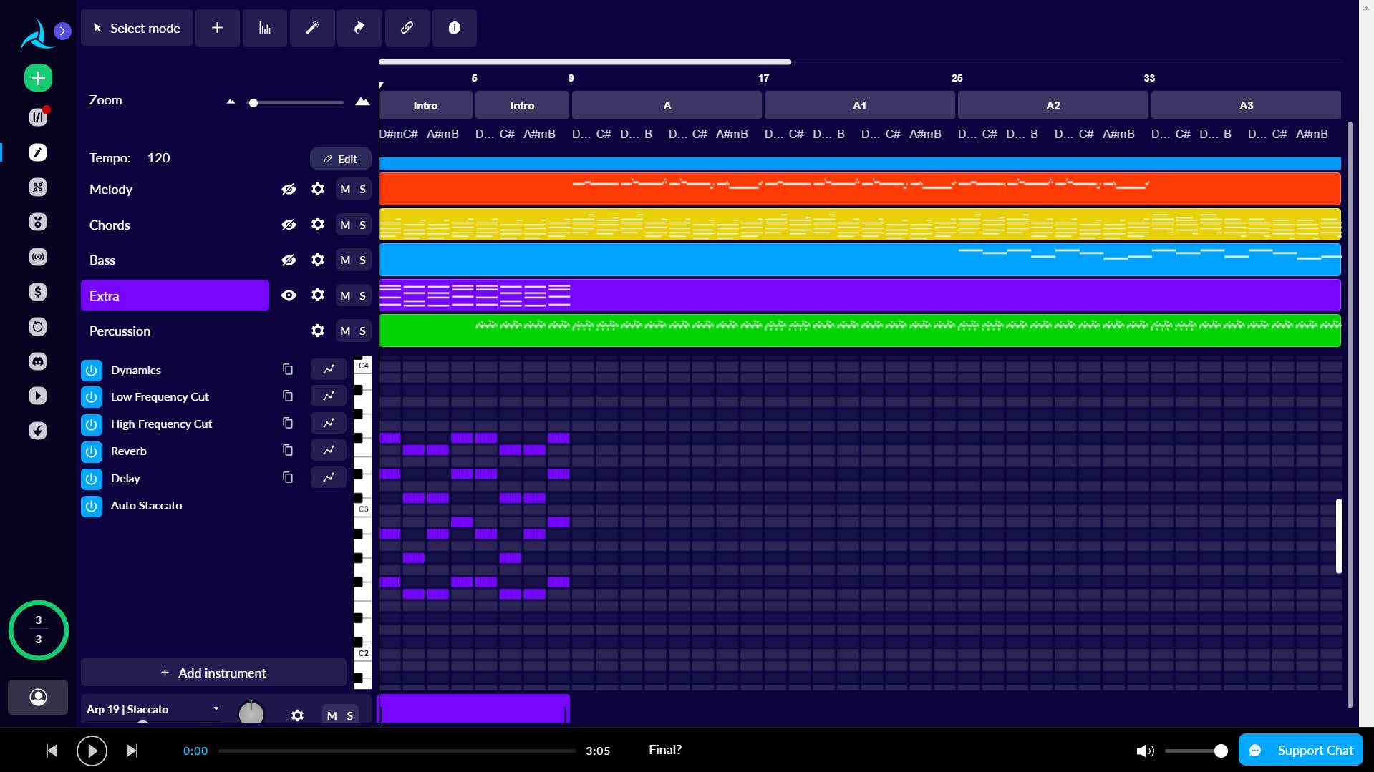The width and height of the screenshot is (1374, 772).
Task: Click the Reverb automation curve icon
Action: [x=329, y=451]
